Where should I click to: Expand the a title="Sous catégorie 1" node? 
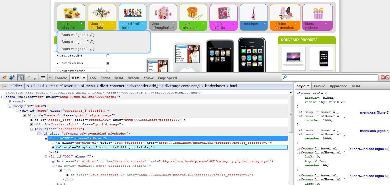68,175
